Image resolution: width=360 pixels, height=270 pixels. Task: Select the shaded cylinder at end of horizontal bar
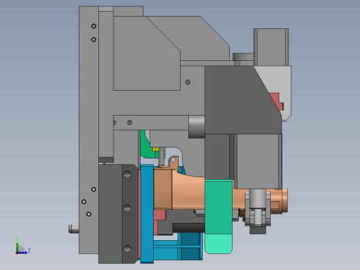[197, 127]
